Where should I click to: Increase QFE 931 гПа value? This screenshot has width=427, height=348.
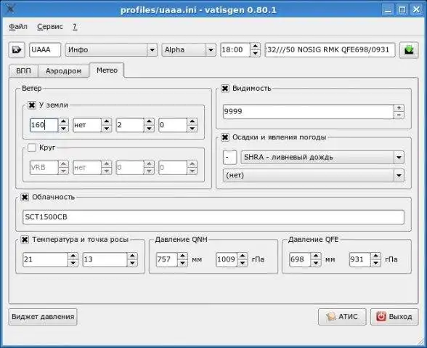[x=376, y=256]
